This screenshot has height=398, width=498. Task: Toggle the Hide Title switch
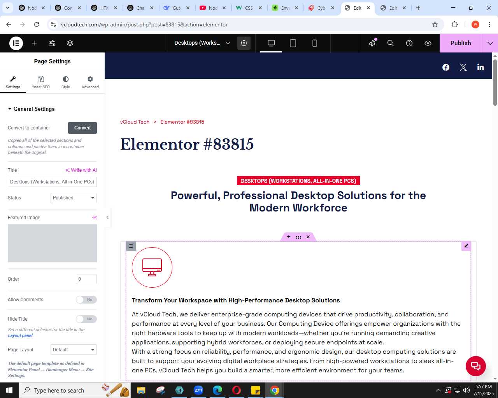(86, 319)
